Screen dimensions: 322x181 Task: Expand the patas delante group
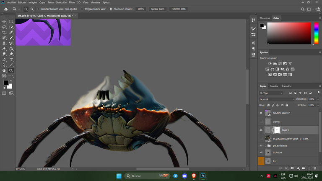pos(266,146)
